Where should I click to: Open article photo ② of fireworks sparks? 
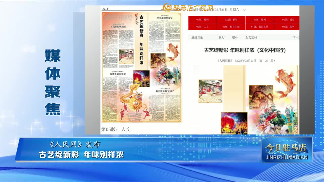pos(261,97)
